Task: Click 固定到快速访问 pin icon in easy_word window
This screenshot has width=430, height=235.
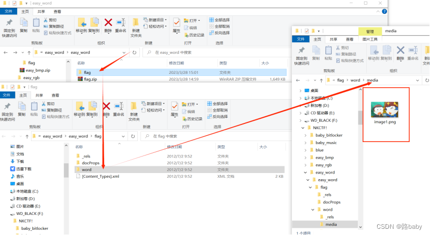Action: click(x=9, y=23)
